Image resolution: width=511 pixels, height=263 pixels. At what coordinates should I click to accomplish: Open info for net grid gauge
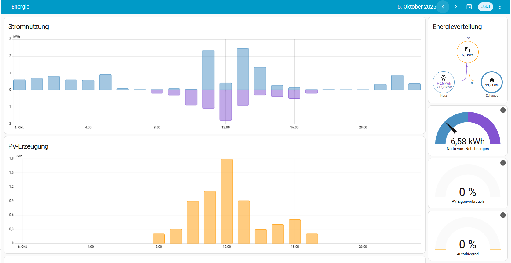(x=503, y=110)
